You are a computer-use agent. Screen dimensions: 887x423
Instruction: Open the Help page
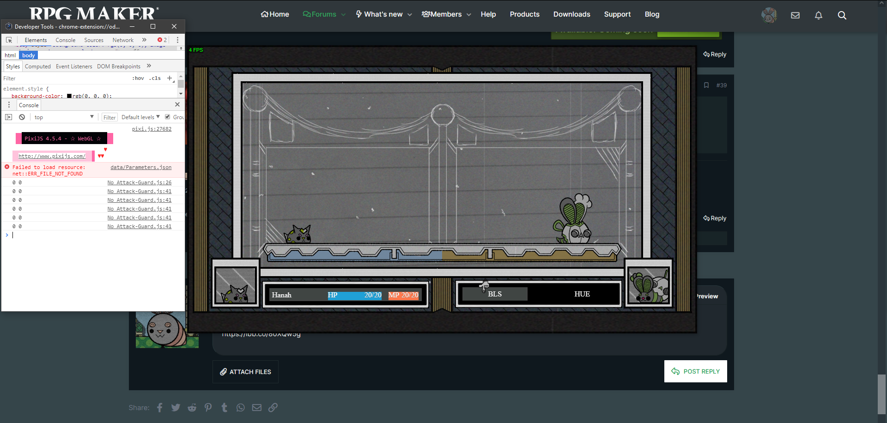click(x=488, y=14)
